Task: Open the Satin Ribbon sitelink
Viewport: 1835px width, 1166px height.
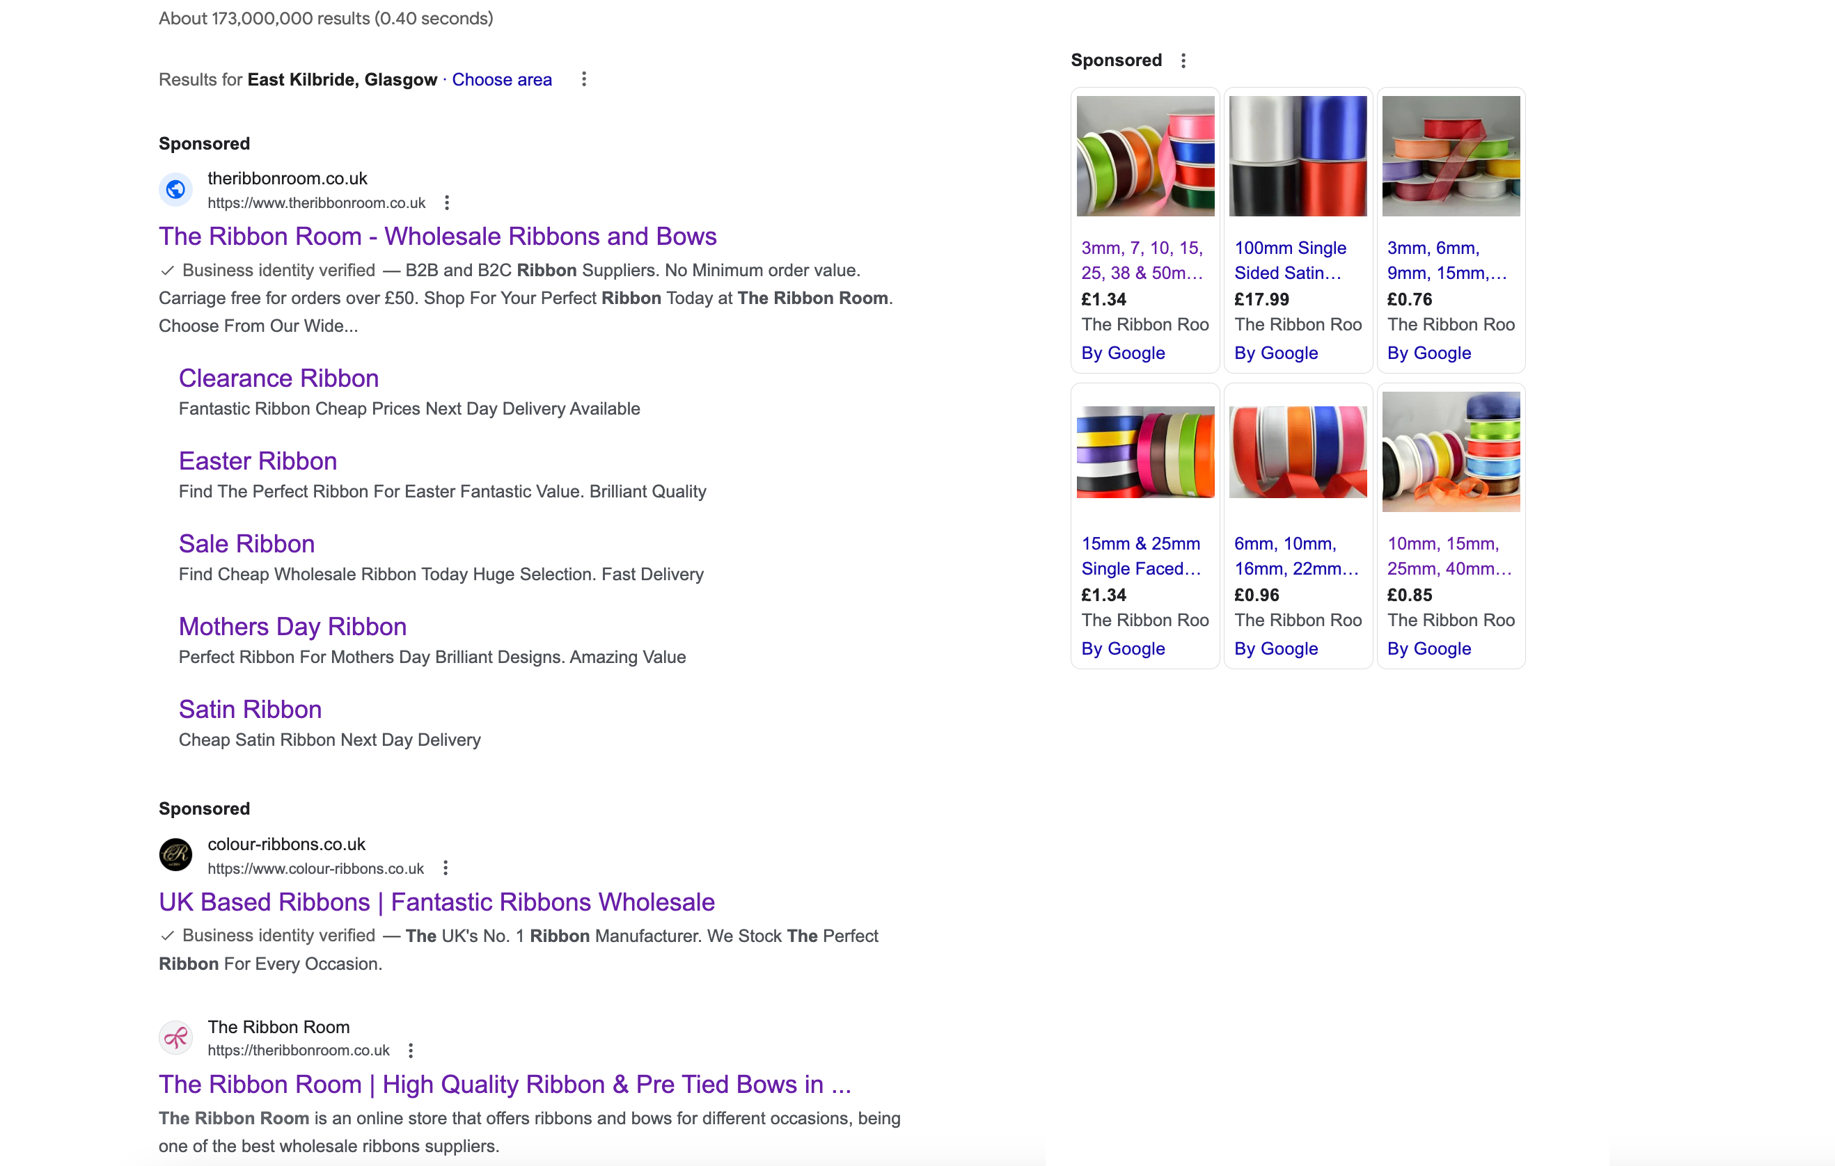Action: (x=250, y=709)
